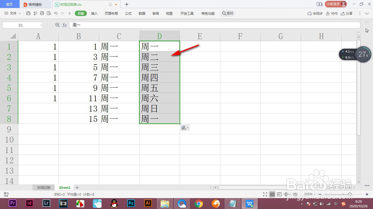The width and height of the screenshot is (373, 209).
Task: Toggle reading mode with the eye icon
Action: [295, 194]
